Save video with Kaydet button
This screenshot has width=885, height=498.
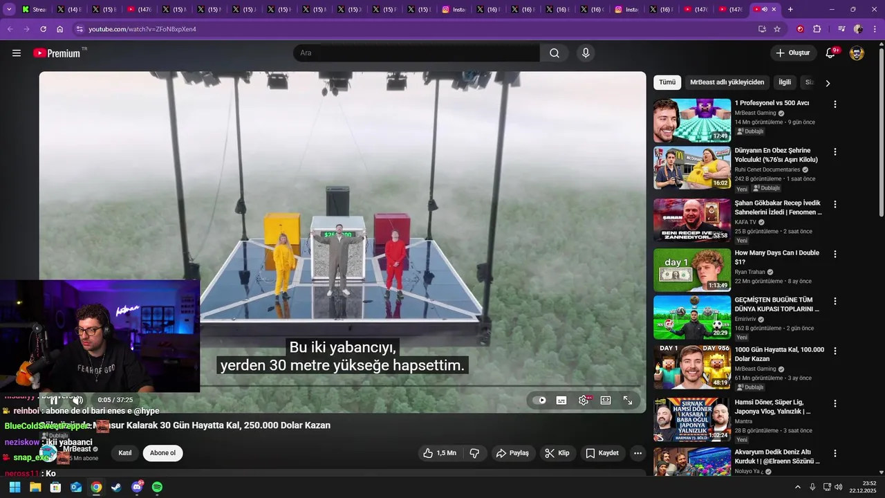602,453
